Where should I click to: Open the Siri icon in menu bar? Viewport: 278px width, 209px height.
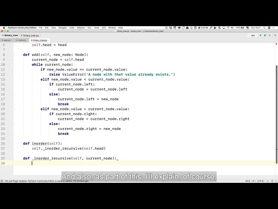(x=269, y=28)
